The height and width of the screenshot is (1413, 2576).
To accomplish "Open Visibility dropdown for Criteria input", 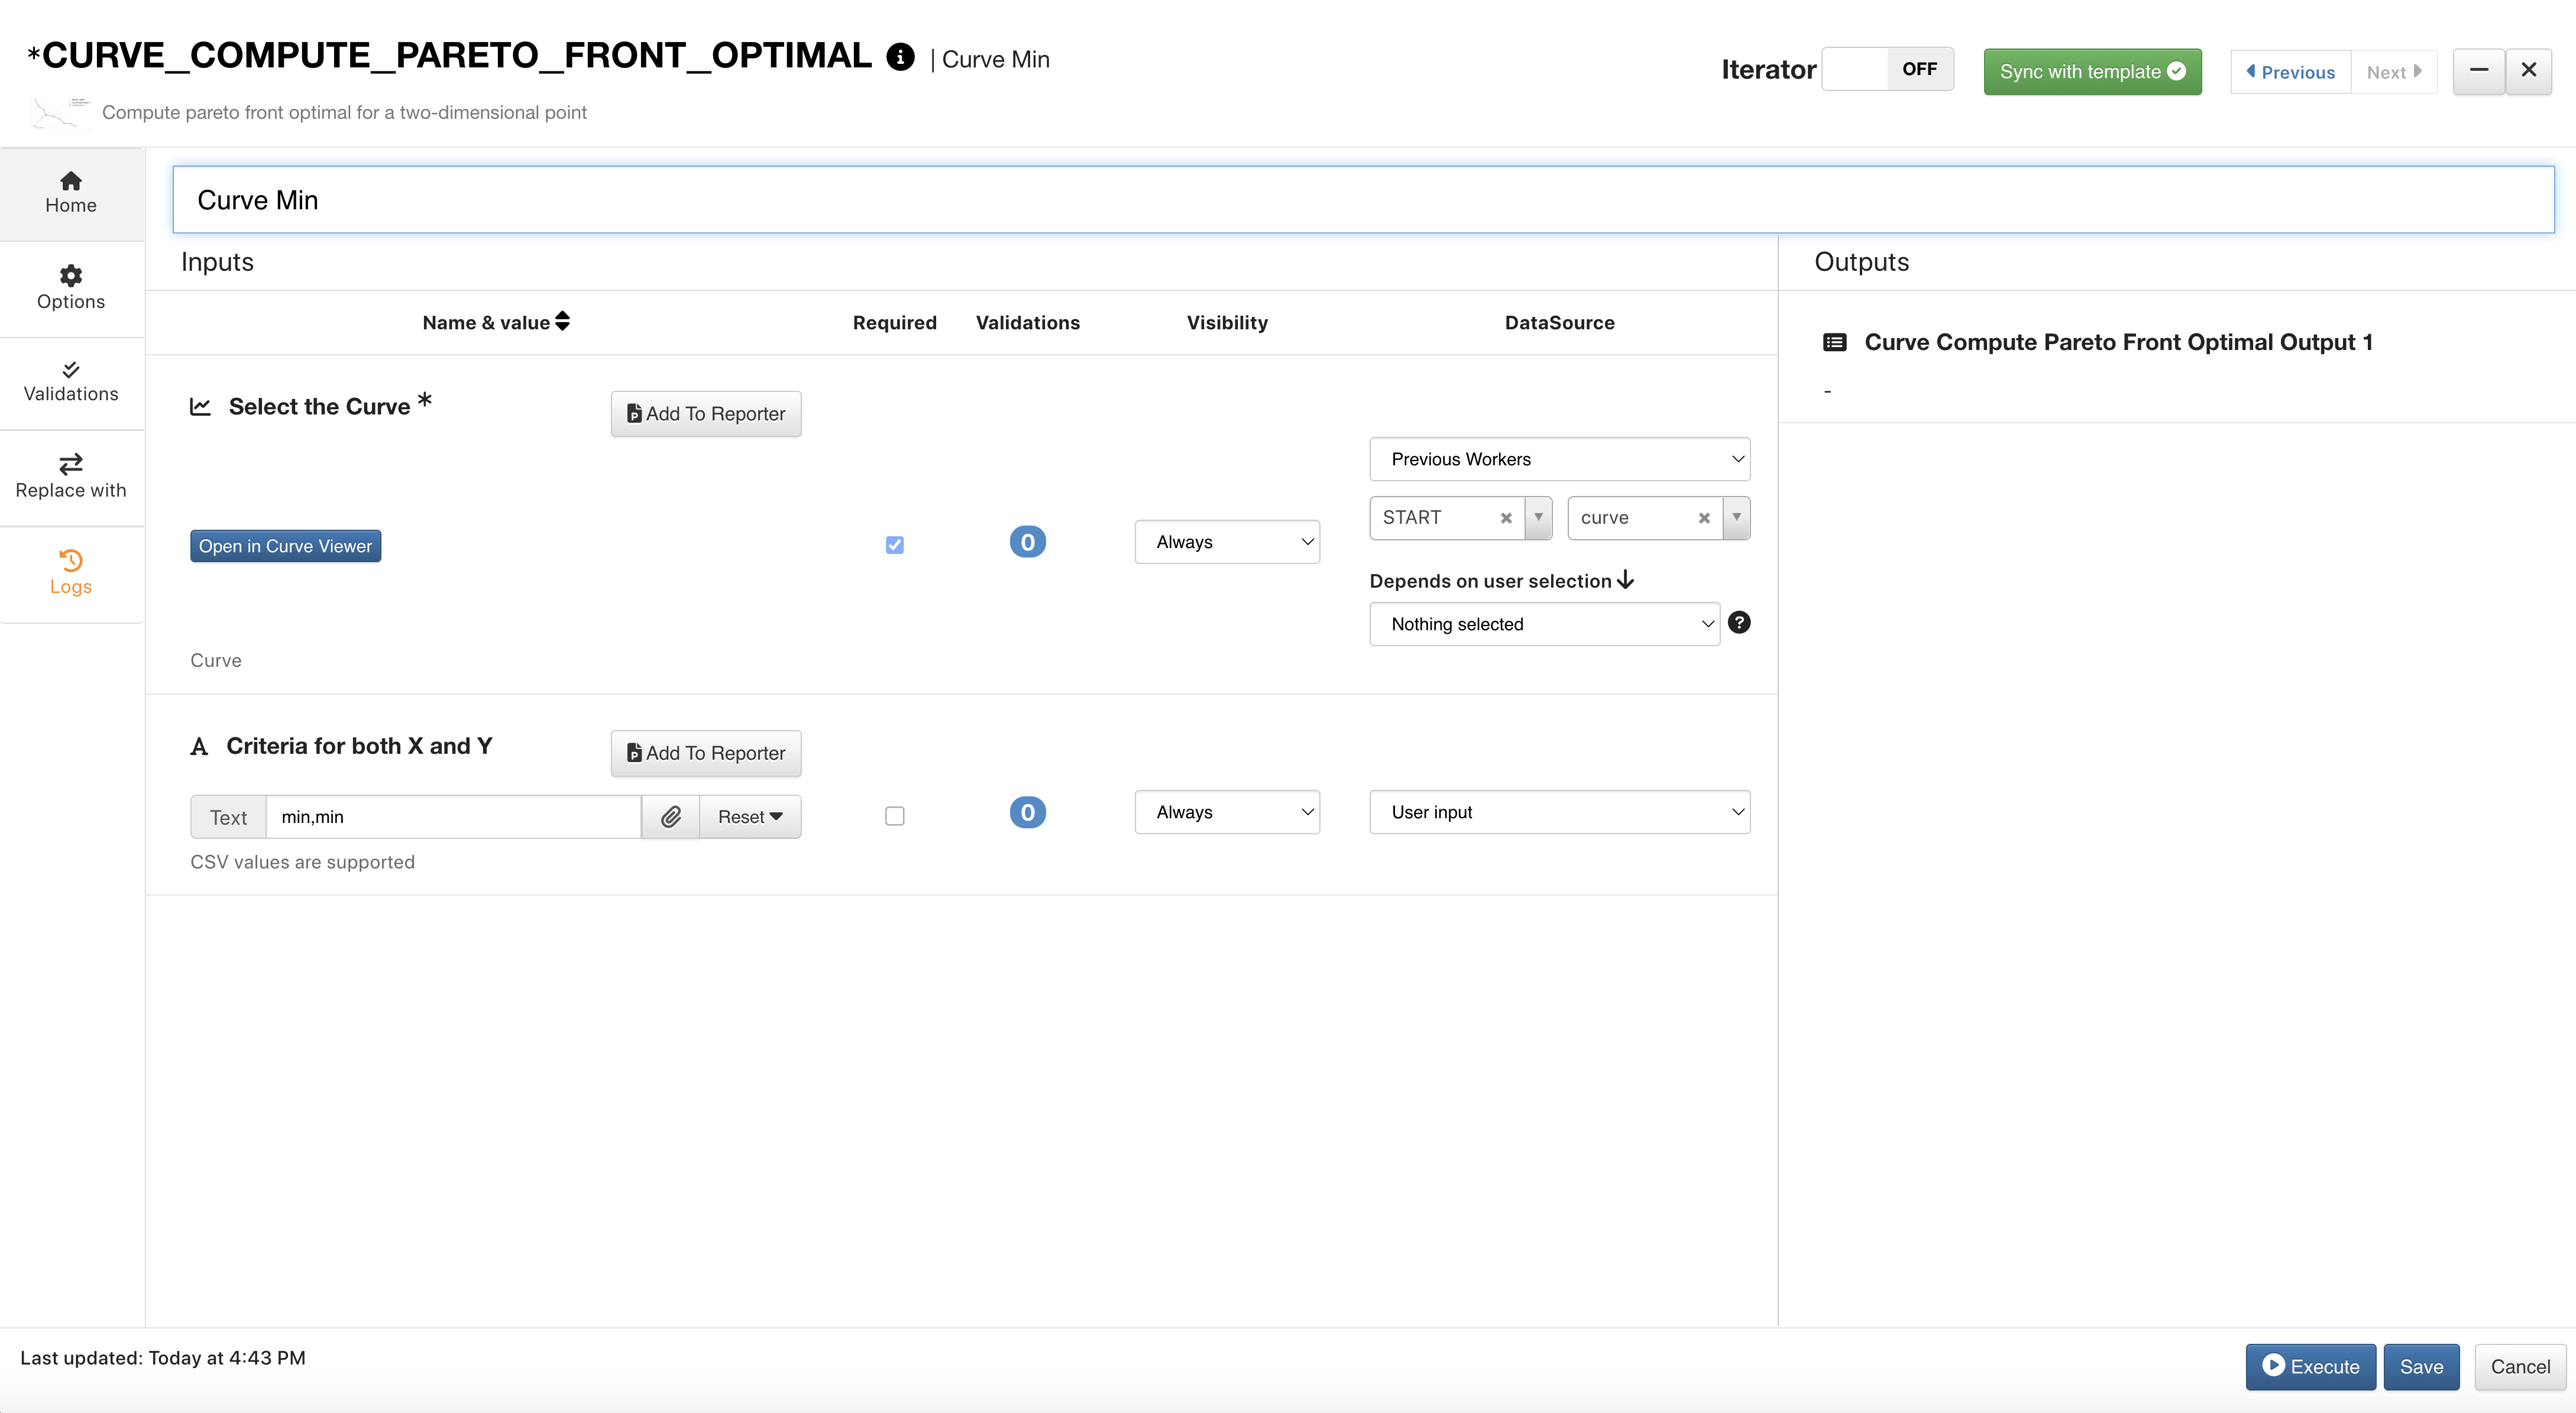I will point(1227,812).
